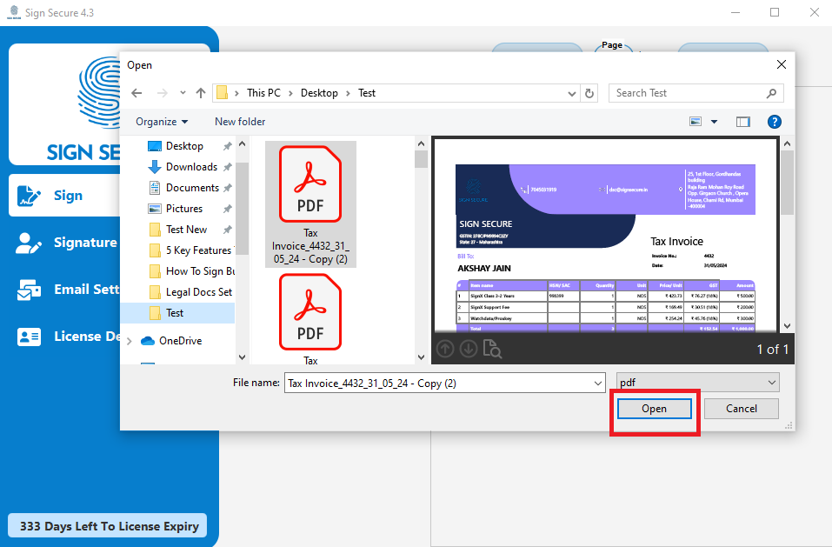Click Test in the address path
This screenshot has height=547, width=832.
point(367,93)
